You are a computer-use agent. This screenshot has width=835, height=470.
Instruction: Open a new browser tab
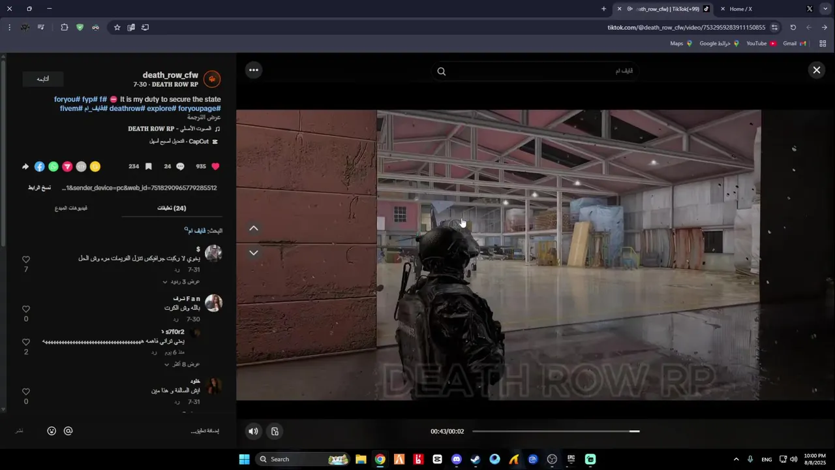pyautogui.click(x=603, y=9)
